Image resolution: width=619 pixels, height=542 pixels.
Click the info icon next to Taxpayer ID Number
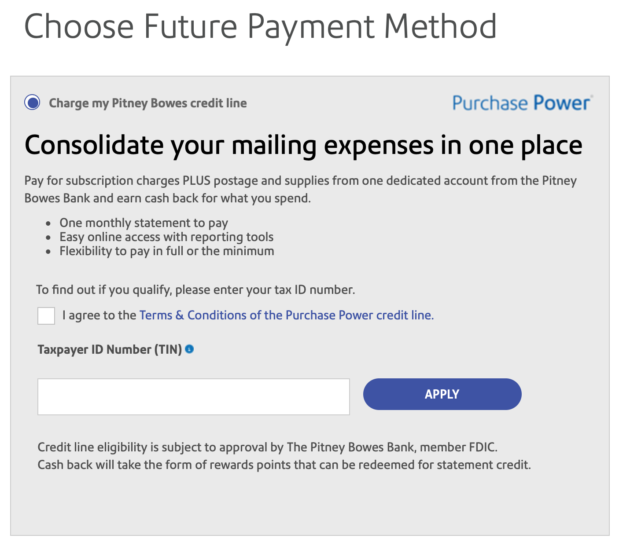pyautogui.click(x=190, y=349)
